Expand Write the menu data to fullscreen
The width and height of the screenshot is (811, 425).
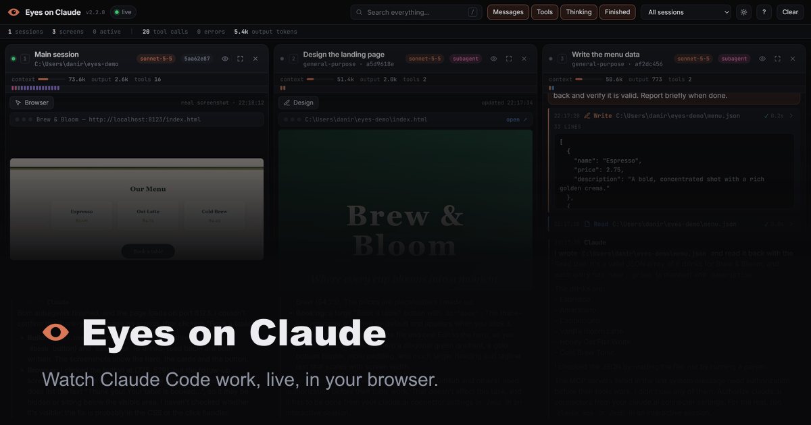[778, 59]
